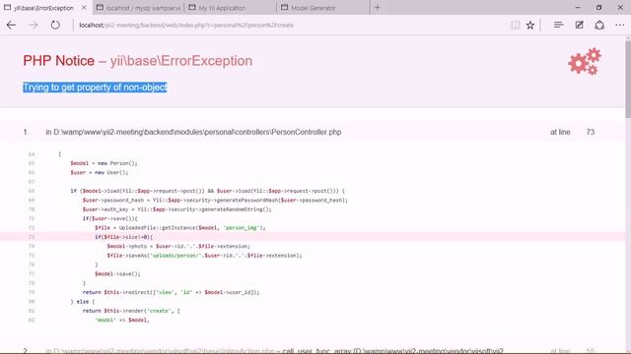Click the highlighted if($file->size!=0) code line
This screenshot has width=631, height=354.
pyautogui.click(x=124, y=237)
